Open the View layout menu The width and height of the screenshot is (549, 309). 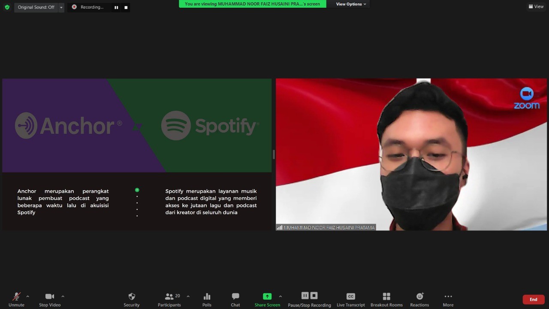click(x=536, y=6)
